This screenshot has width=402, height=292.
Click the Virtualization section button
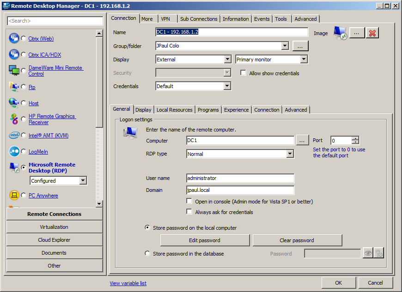54,227
